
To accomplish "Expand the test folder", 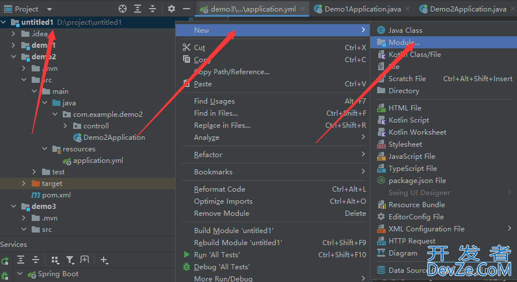I will pyautogui.click(x=35, y=172).
